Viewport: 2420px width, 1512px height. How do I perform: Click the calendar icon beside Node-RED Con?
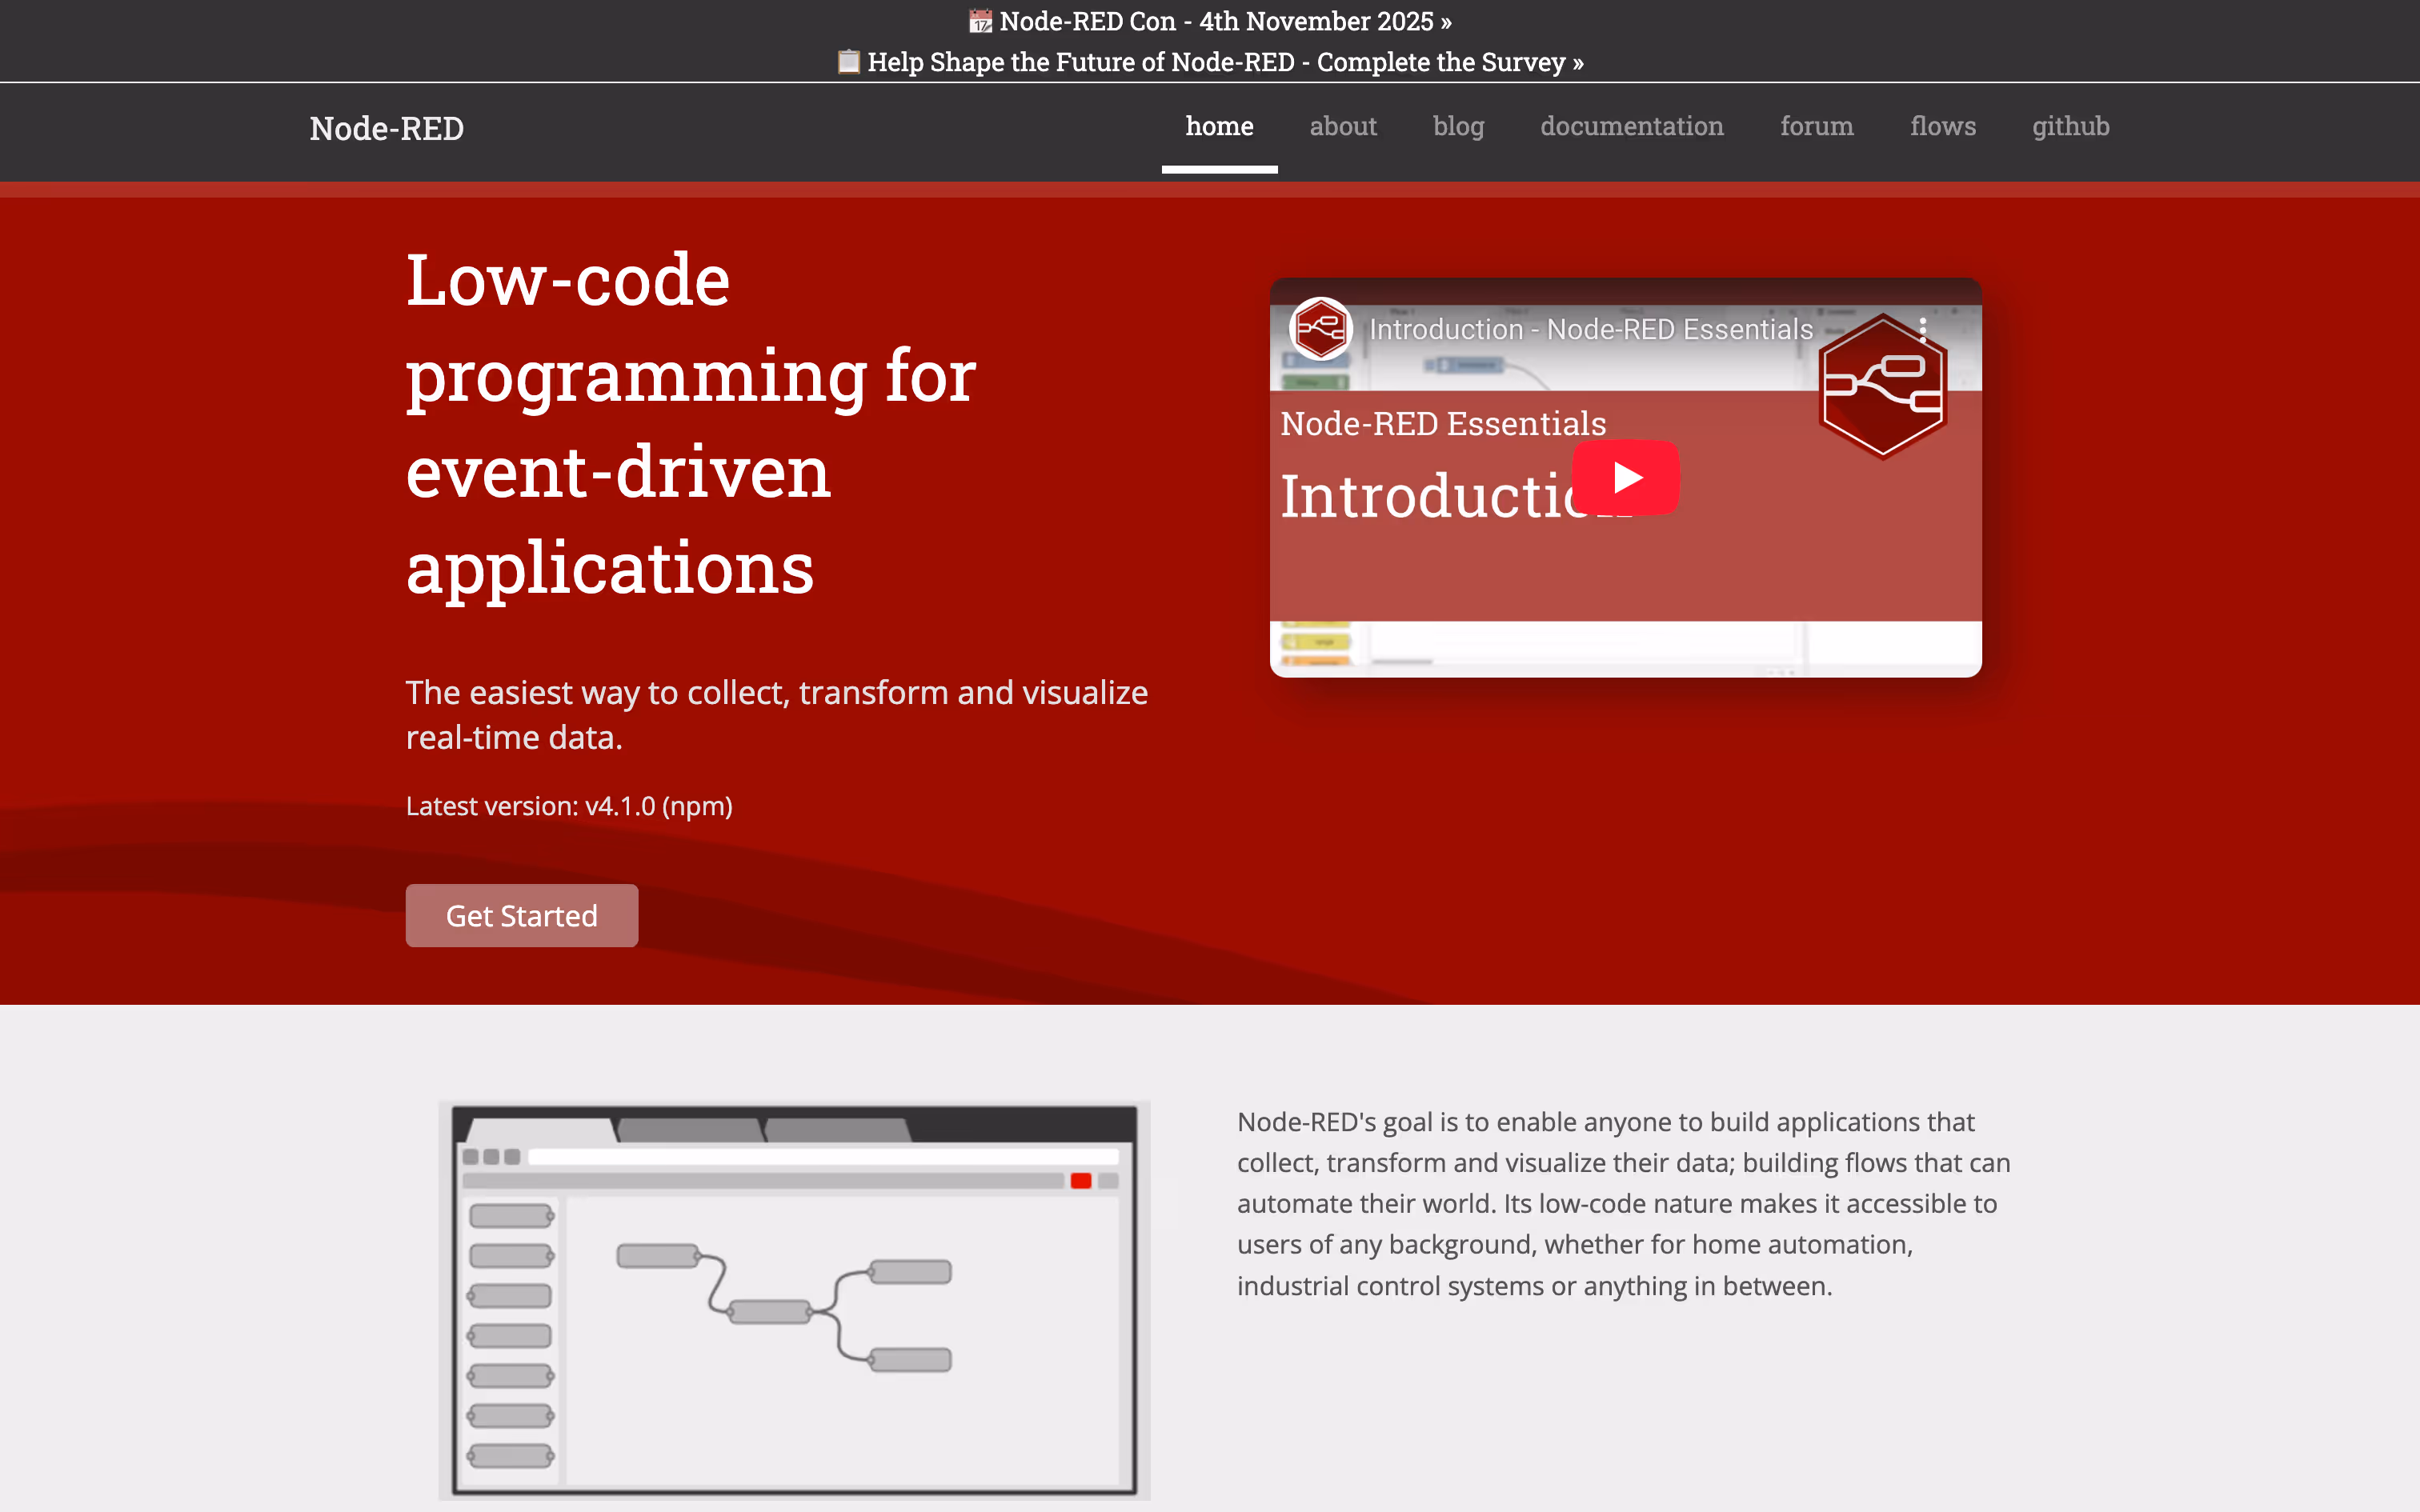[x=980, y=21]
